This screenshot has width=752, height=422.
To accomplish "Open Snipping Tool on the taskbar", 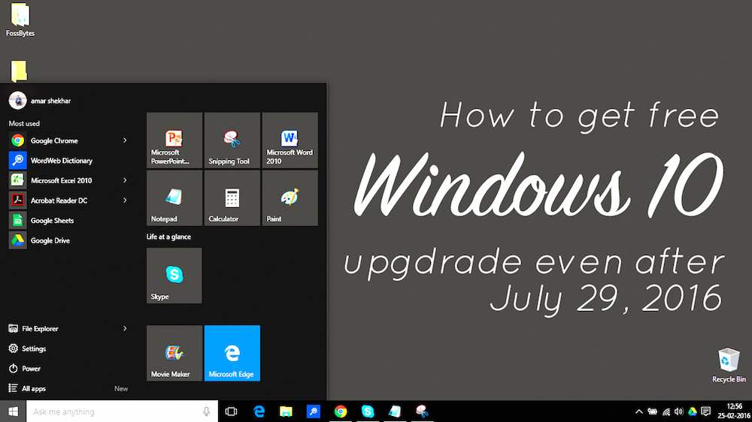I will [x=422, y=411].
